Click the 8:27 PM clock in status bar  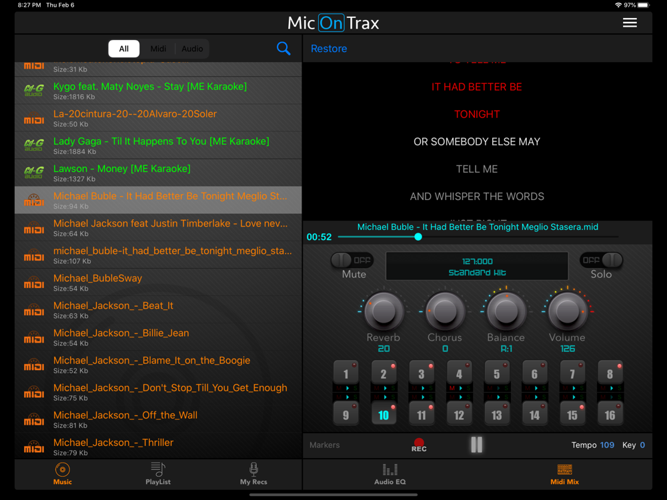point(29,5)
